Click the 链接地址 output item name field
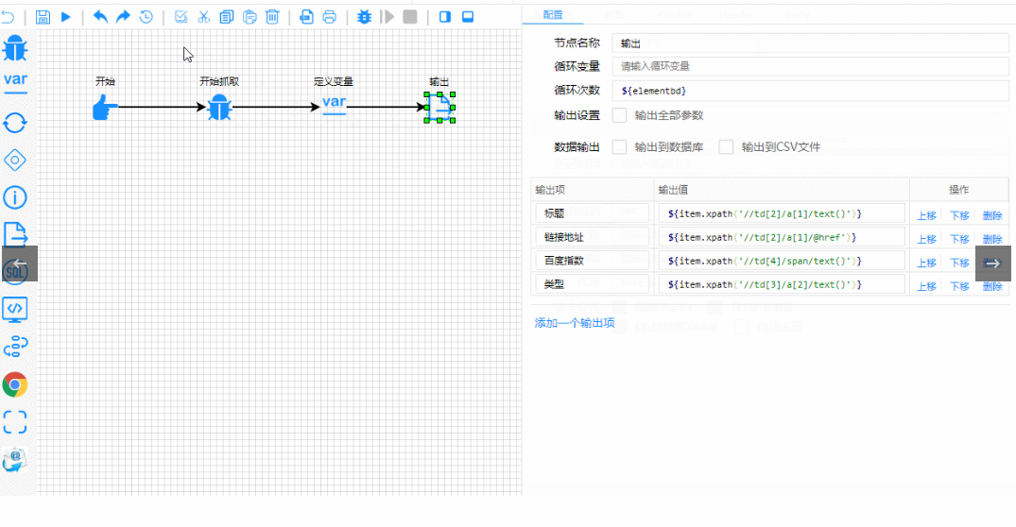 coord(593,237)
